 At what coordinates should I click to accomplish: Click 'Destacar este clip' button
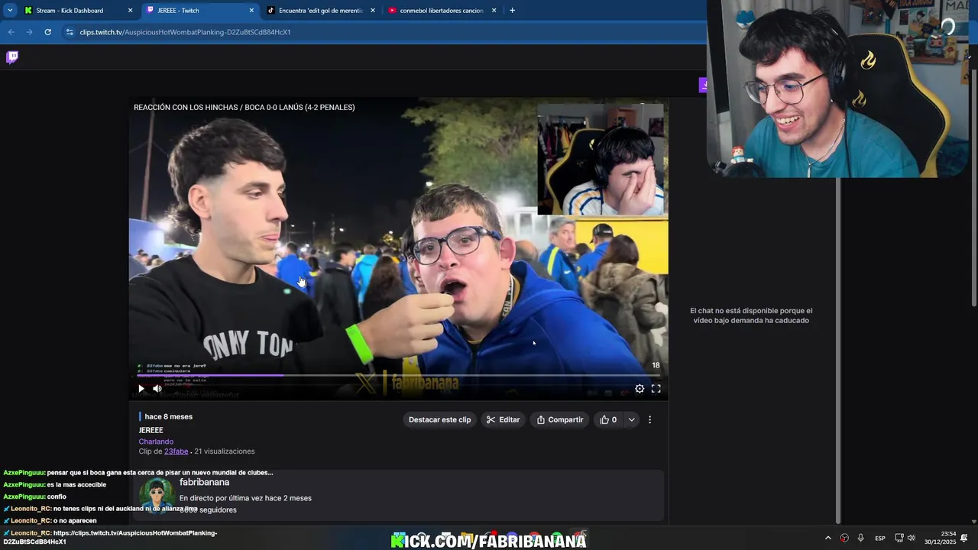point(439,419)
